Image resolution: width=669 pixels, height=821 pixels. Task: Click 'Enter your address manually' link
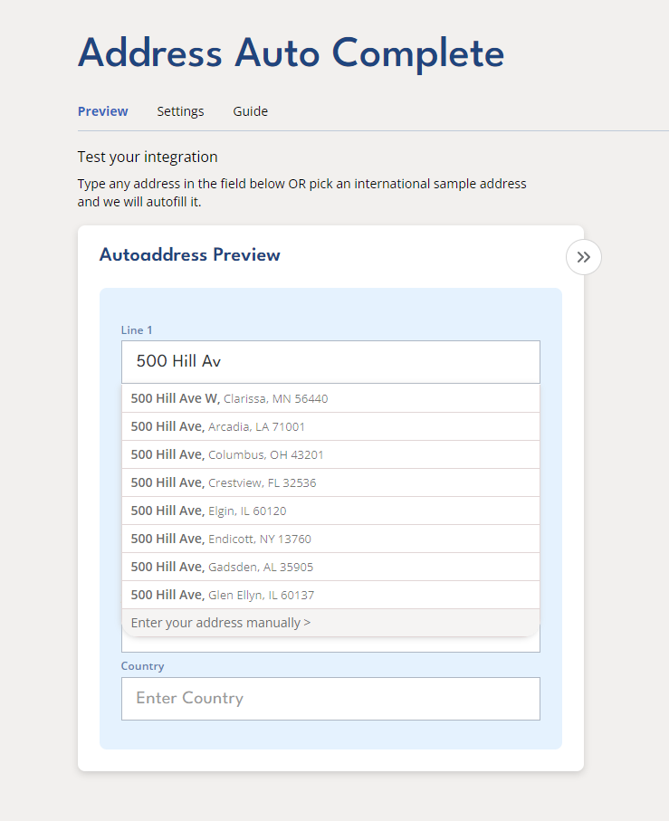pos(221,623)
